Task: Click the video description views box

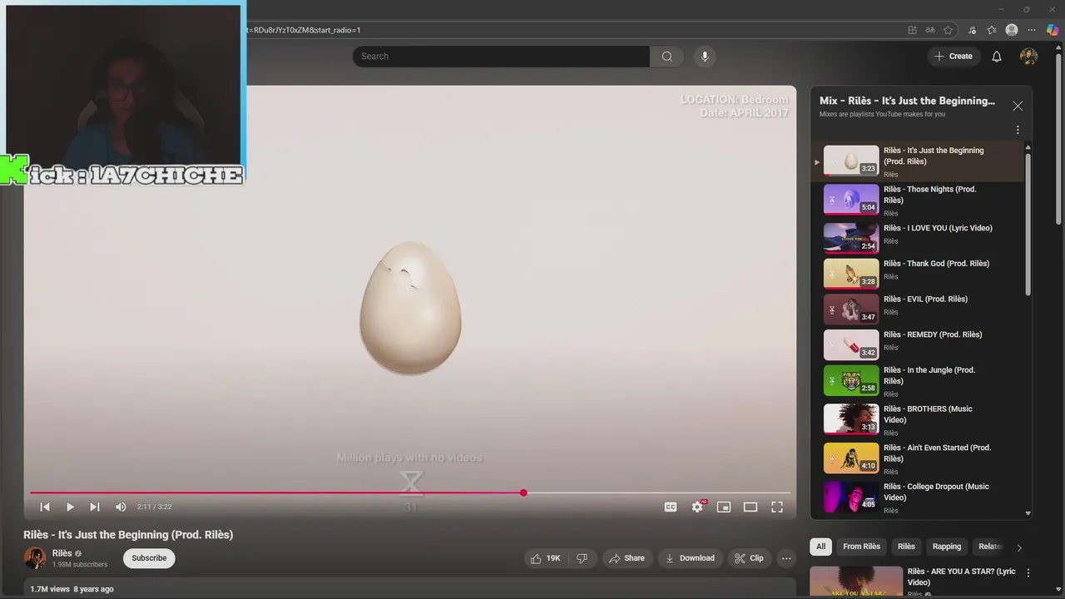Action: 409,587
